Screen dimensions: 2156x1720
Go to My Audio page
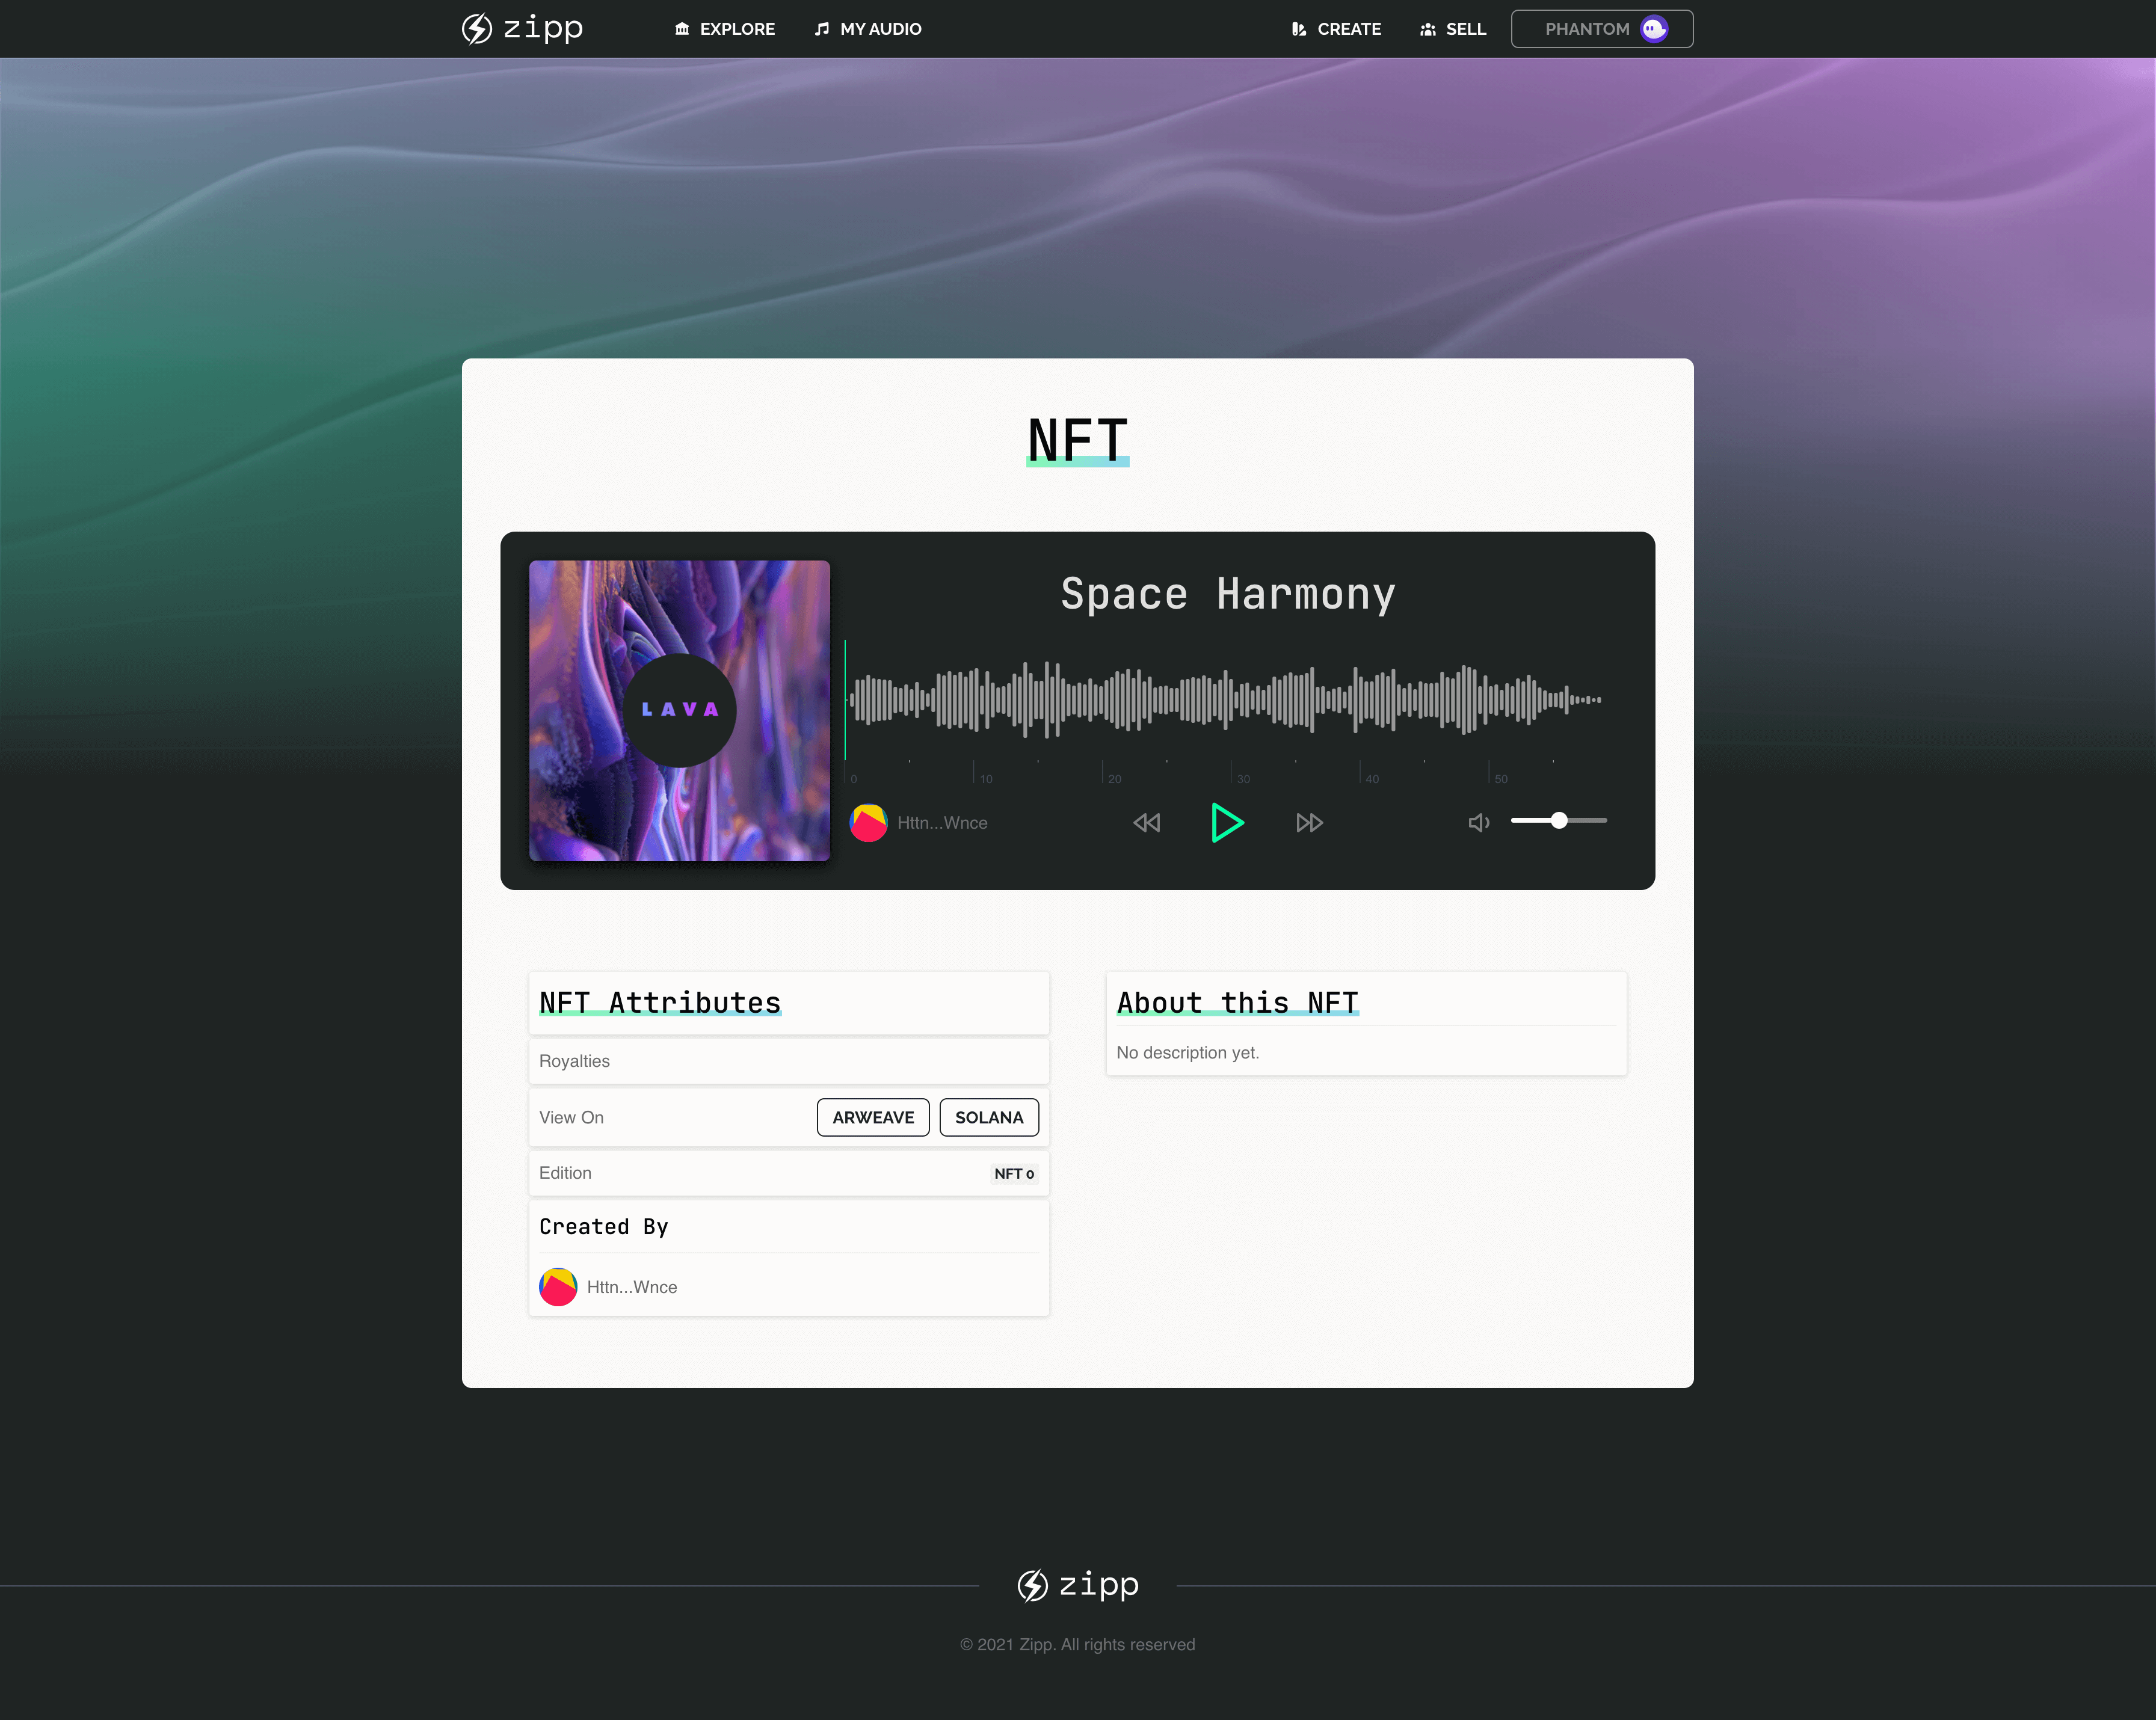tap(868, 29)
